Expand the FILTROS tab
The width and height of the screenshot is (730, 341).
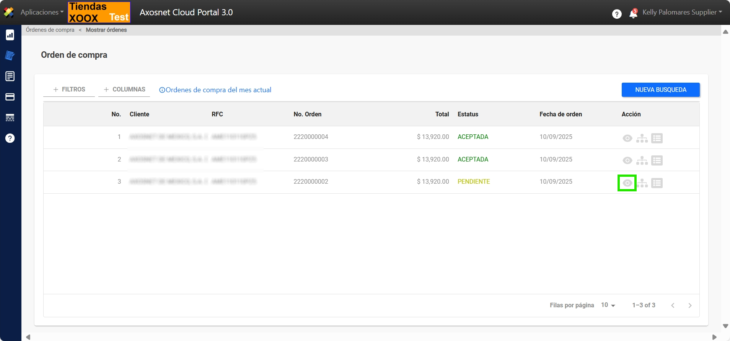(69, 90)
